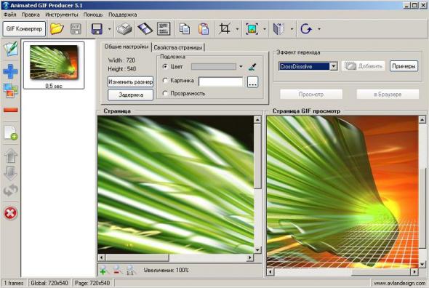429x288 pixels.
Task: Pick color with the eyedropper icon
Action: pyautogui.click(x=252, y=67)
